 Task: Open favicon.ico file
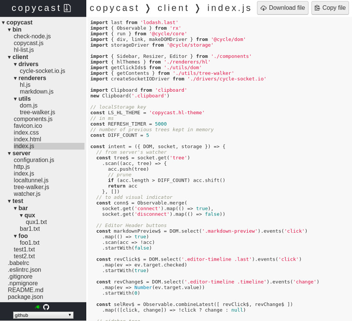pyautogui.click(x=28, y=126)
